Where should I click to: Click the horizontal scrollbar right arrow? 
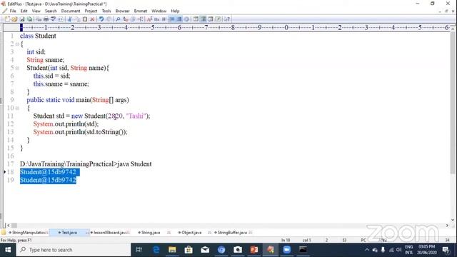(448, 226)
